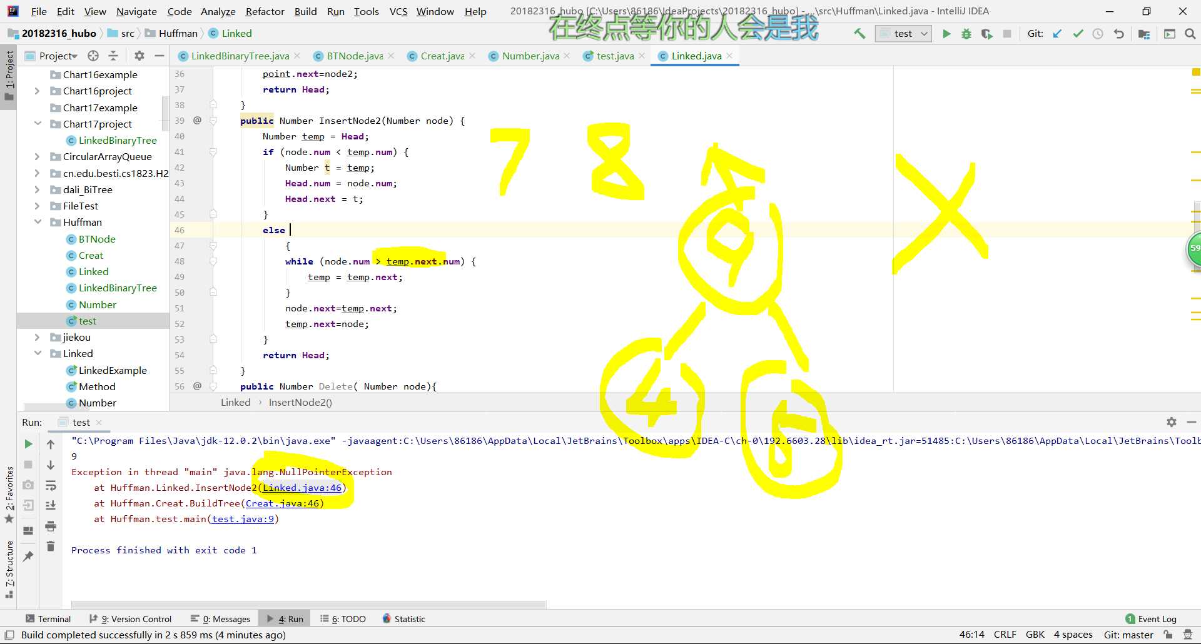The image size is (1201, 644).
Task: Expand the jiekou folder
Action: (x=37, y=337)
